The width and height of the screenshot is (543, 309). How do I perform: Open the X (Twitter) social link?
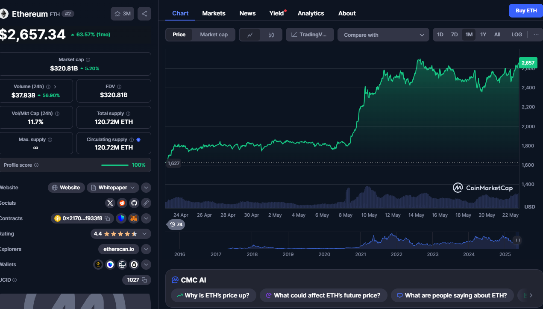click(110, 203)
